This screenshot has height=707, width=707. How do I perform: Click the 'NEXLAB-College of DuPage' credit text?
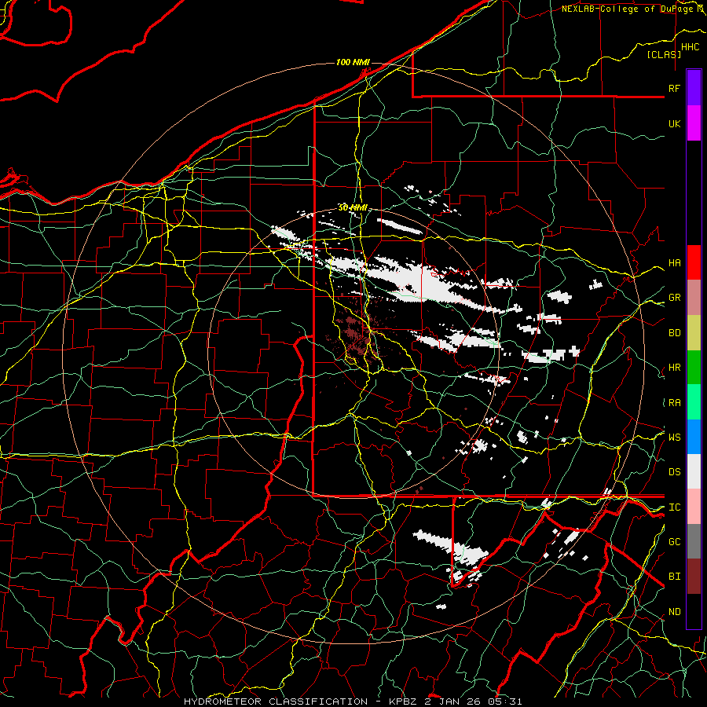(628, 9)
